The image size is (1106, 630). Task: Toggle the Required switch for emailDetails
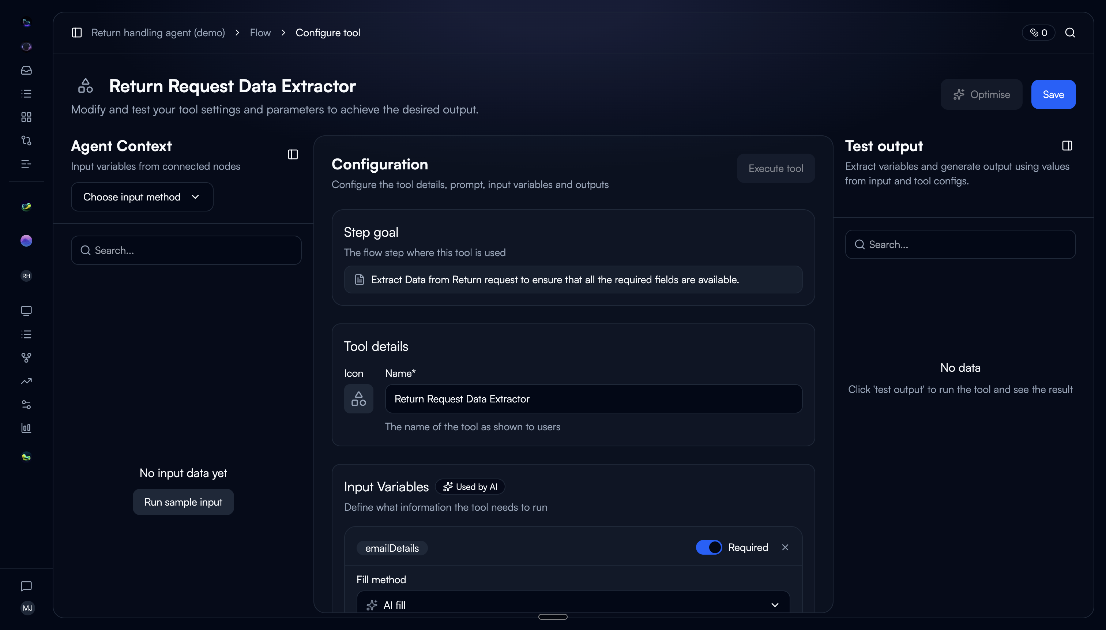[x=708, y=547]
